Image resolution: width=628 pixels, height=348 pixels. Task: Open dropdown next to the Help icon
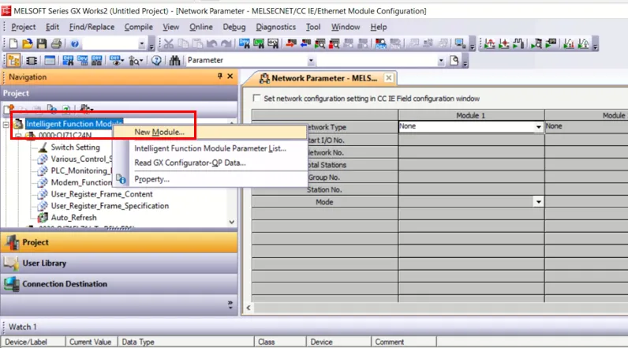142,43
